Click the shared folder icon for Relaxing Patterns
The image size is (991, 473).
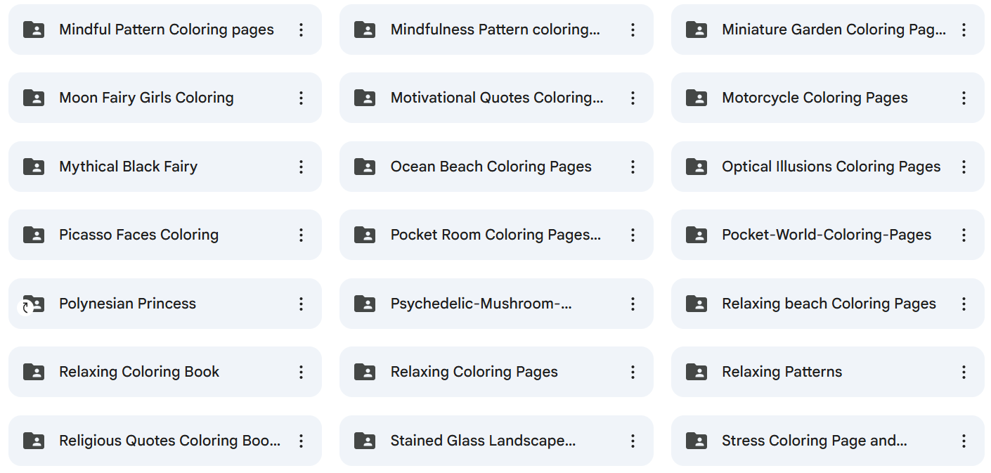pyautogui.click(x=697, y=372)
